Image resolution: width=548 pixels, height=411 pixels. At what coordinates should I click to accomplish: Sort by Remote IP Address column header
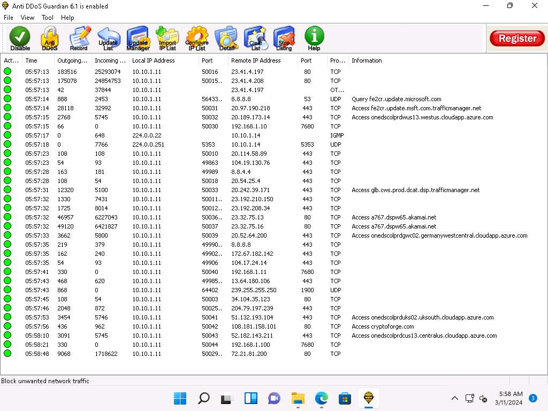pos(256,60)
